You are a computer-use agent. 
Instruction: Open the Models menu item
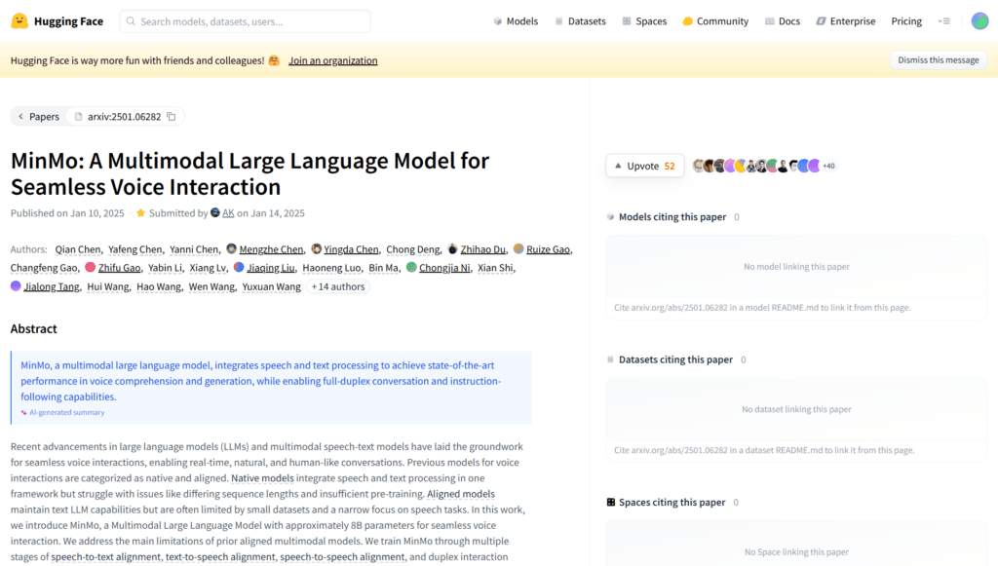(x=516, y=21)
